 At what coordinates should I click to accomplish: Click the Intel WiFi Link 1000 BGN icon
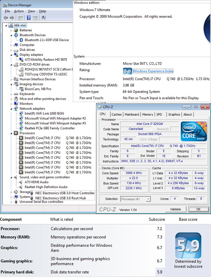coord(21,113)
